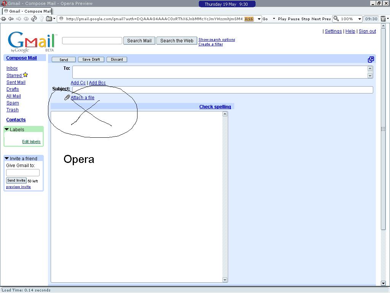Open the address bar history dropdown

pos(259,19)
